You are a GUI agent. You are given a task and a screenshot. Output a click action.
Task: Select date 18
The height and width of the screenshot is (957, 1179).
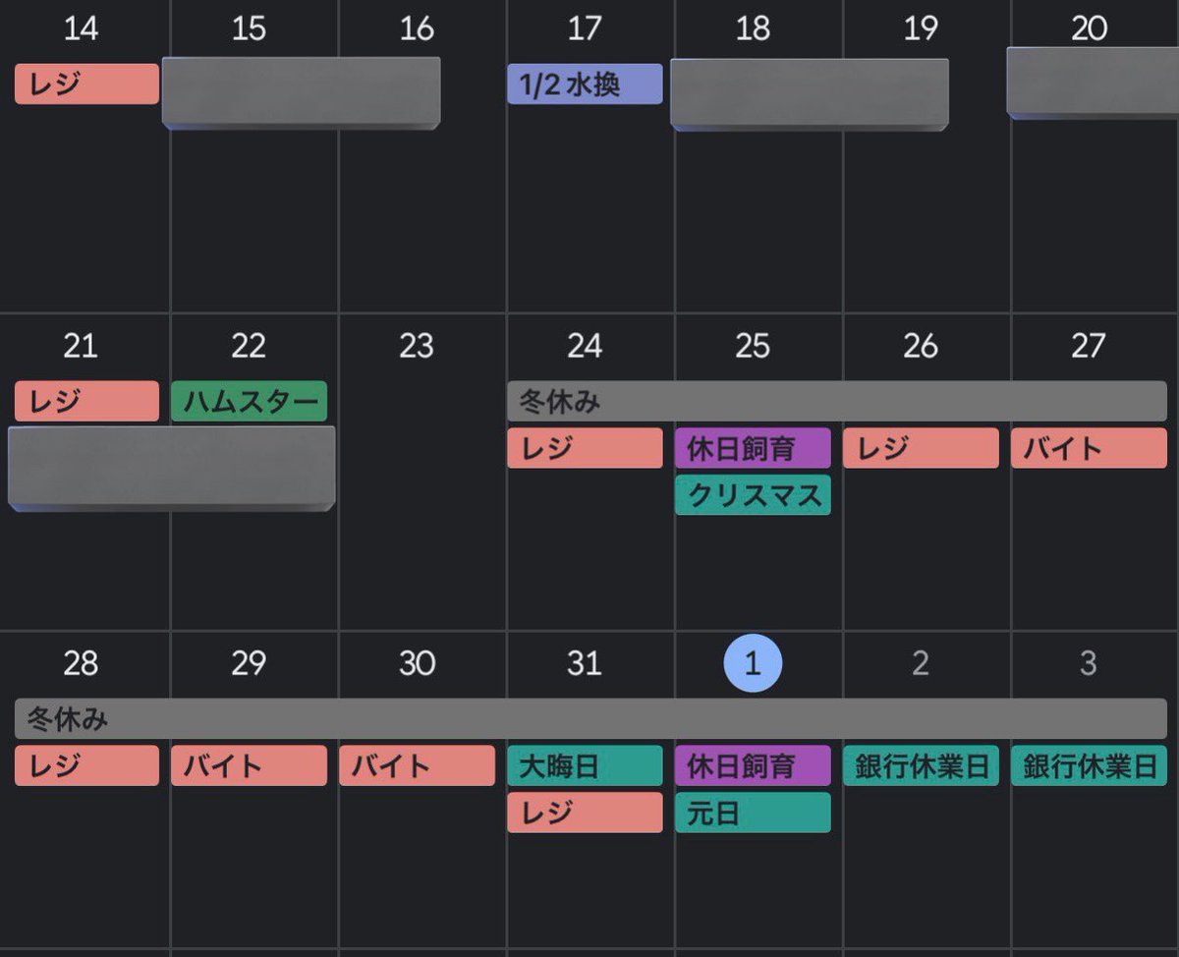pos(753,28)
